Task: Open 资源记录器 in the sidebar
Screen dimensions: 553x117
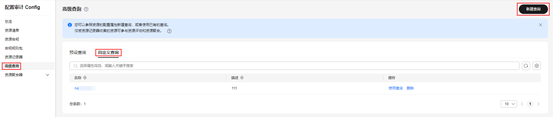Action: (x=14, y=57)
